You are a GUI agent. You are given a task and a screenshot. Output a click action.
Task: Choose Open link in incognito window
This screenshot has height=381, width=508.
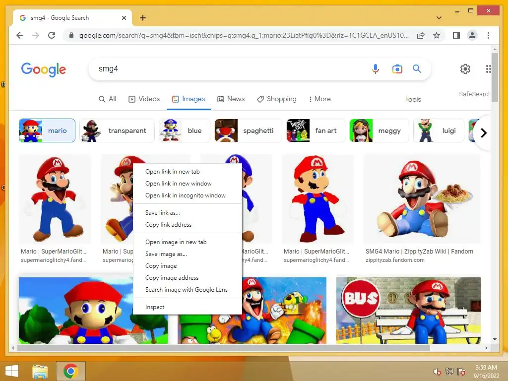point(188,195)
